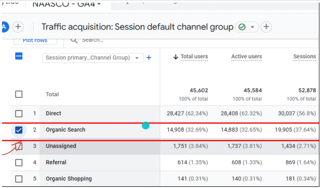Screen dimensions: 320x188
Task: Sort by the Active users column header
Action: 246,56
